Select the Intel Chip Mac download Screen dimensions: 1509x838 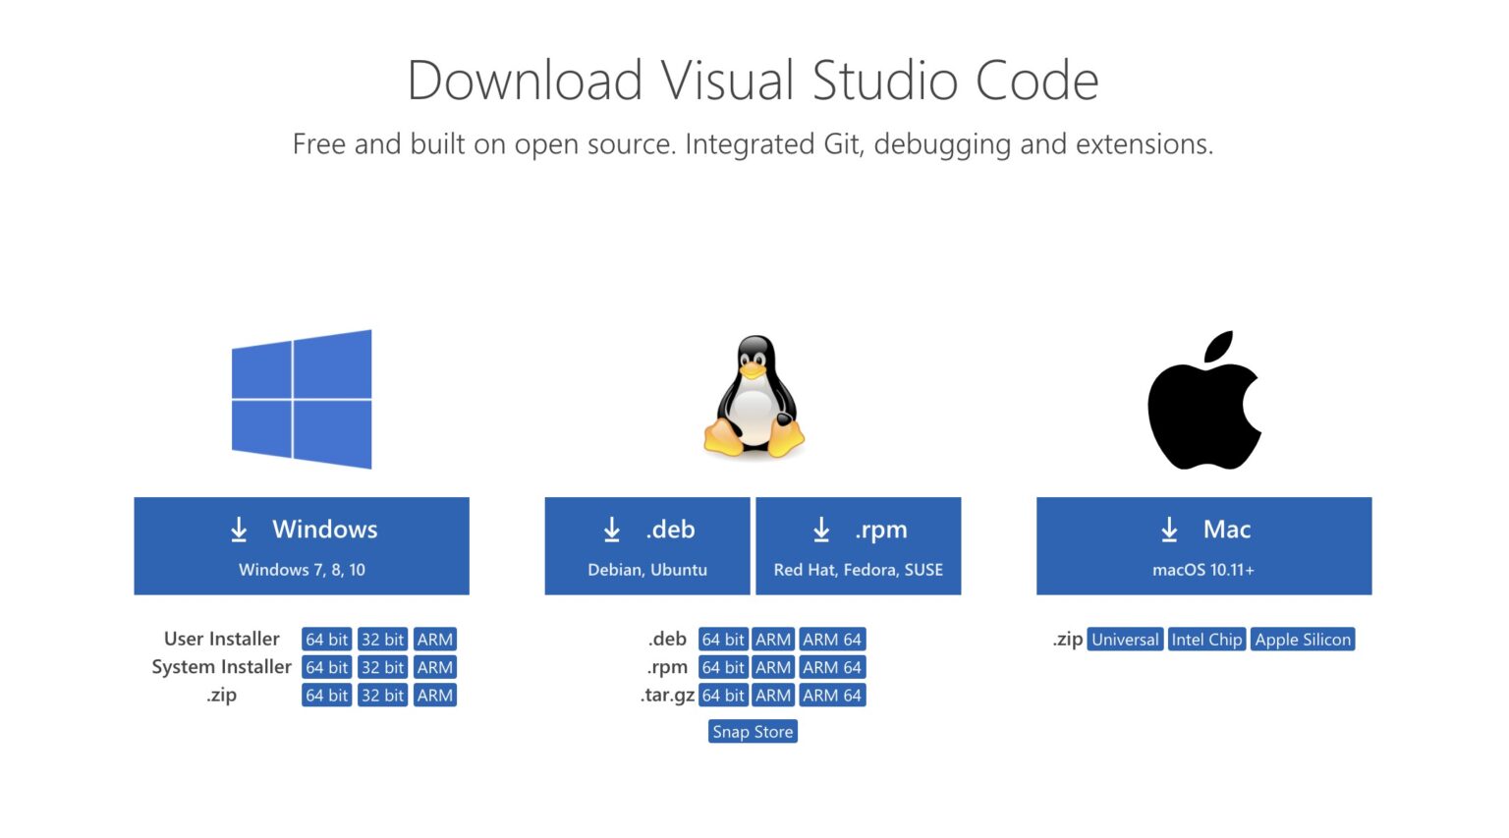coord(1206,639)
